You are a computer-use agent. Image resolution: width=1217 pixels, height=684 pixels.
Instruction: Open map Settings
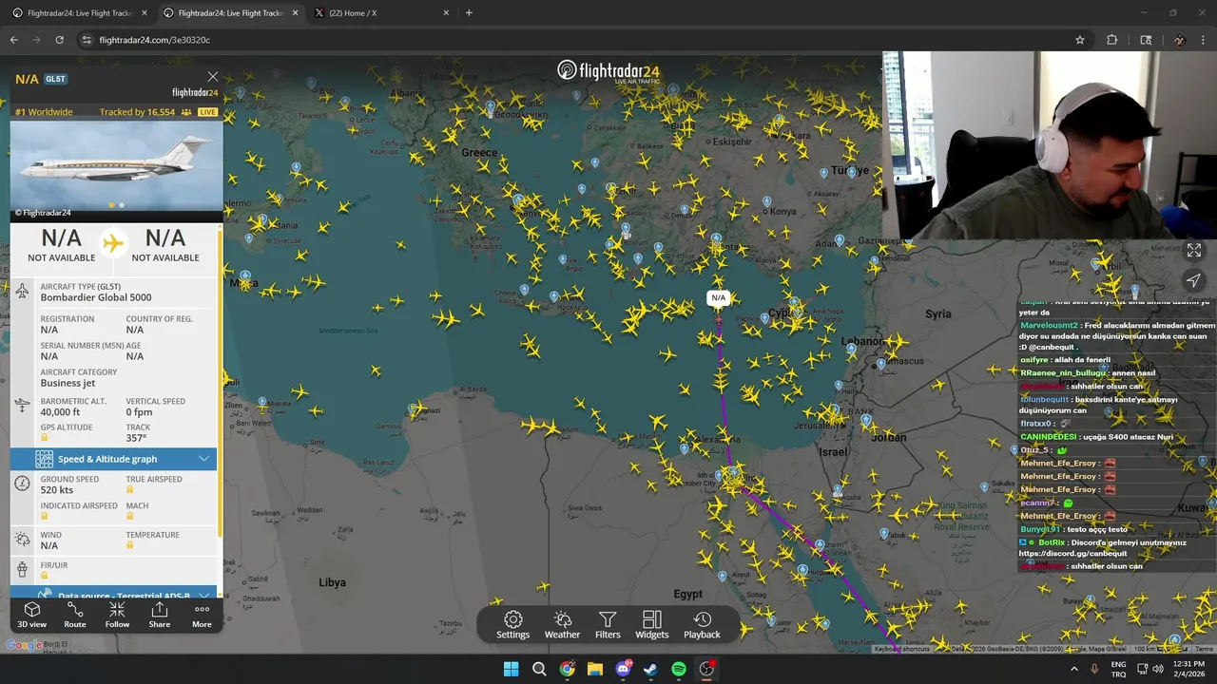[512, 625]
